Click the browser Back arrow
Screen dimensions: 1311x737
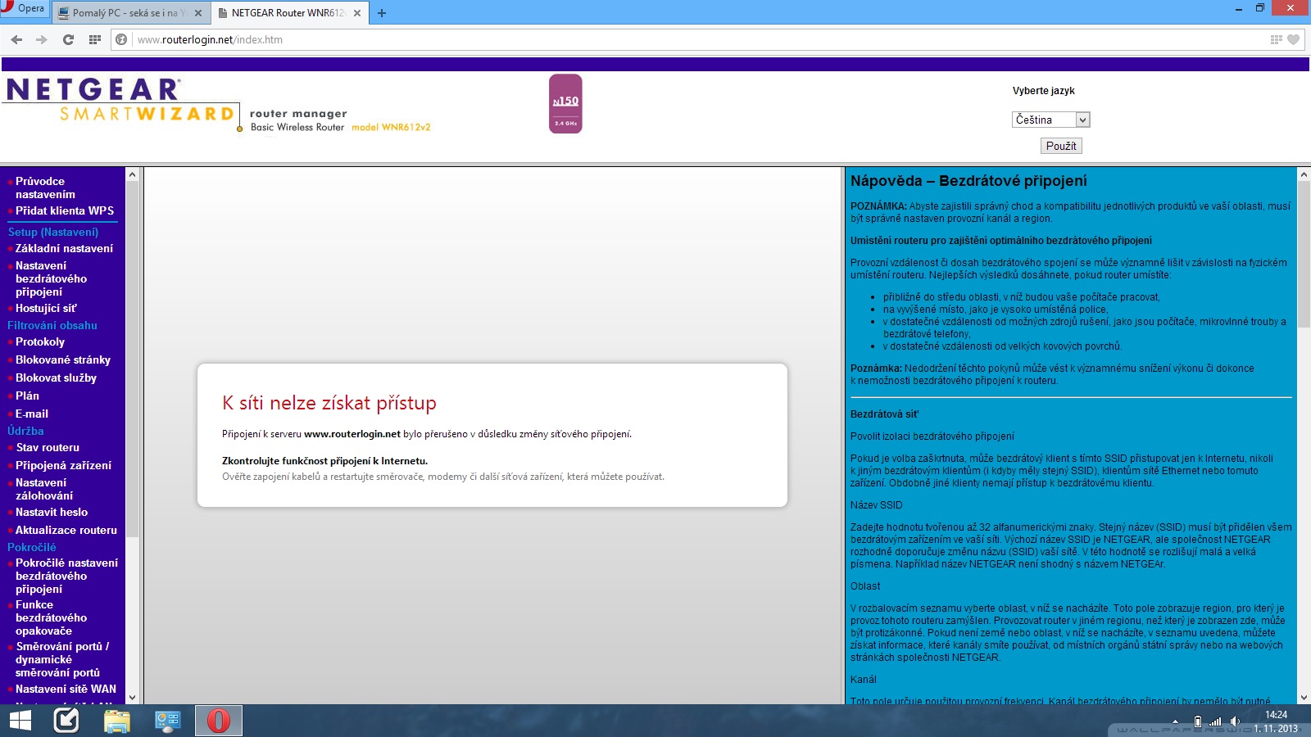point(16,39)
